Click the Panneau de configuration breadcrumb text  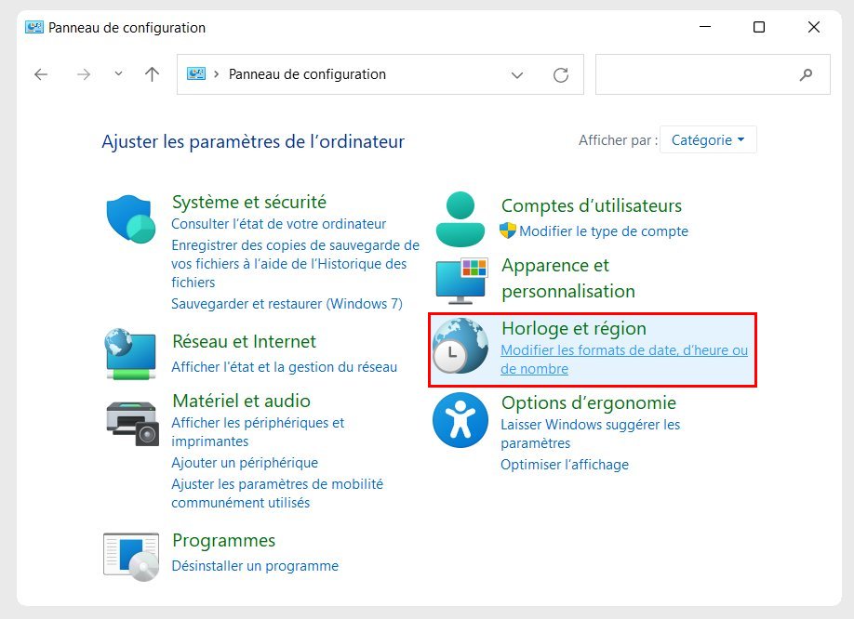307,74
